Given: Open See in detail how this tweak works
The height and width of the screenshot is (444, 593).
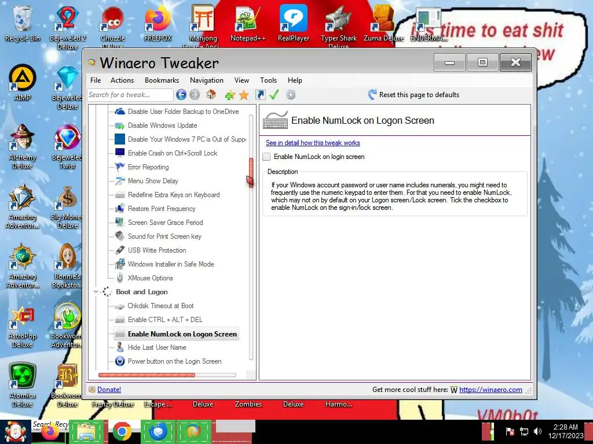Looking at the screenshot, I should [x=313, y=143].
